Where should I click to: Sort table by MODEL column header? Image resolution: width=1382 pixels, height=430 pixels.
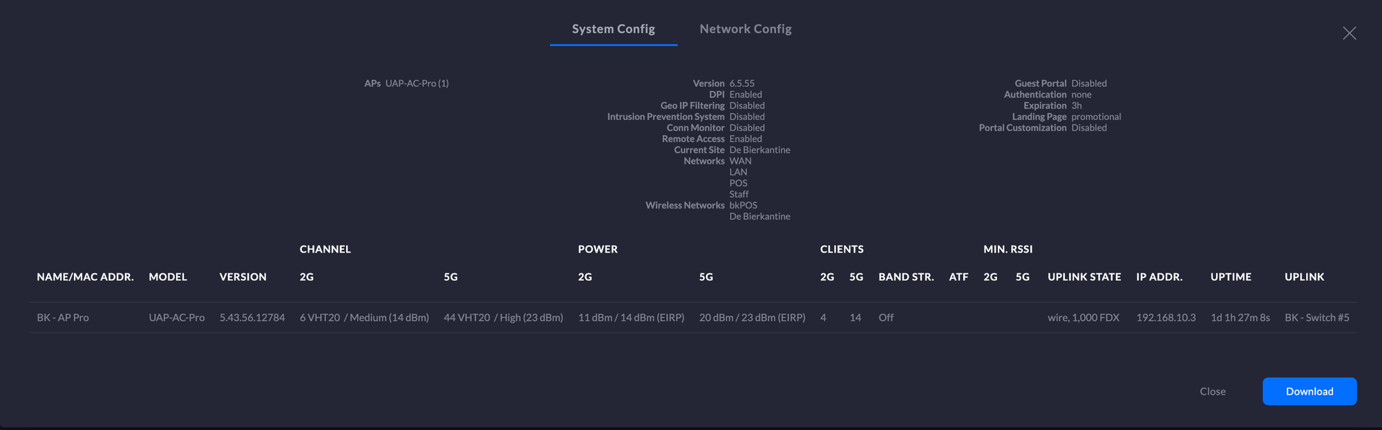pos(168,277)
